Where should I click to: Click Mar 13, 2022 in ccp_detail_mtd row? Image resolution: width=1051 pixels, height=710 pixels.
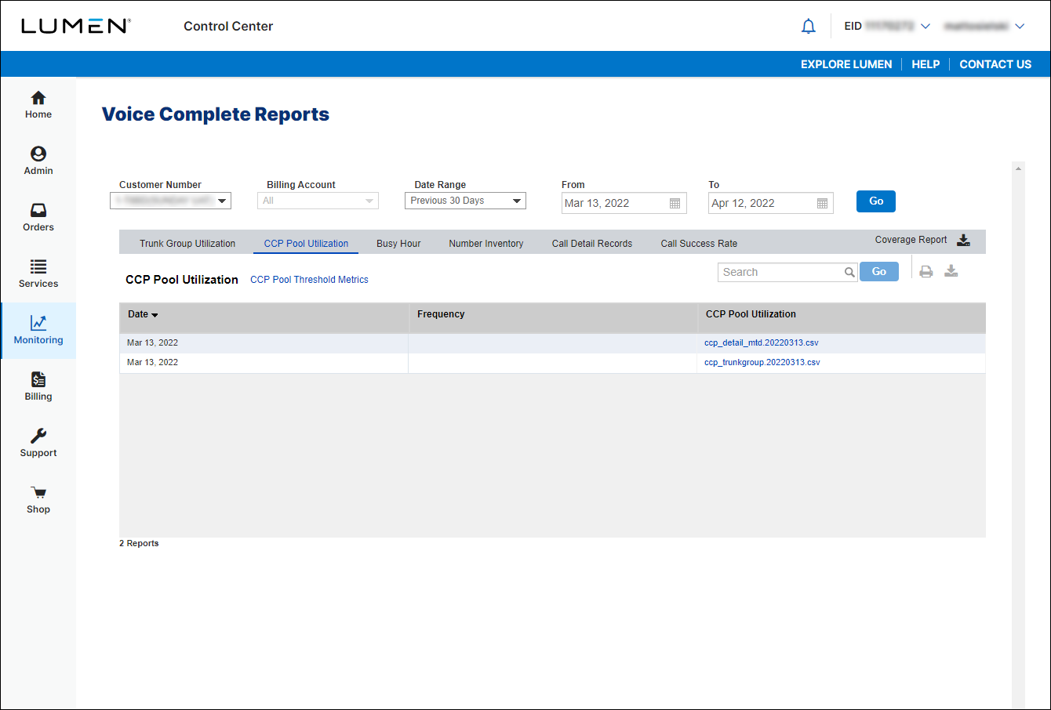152,343
